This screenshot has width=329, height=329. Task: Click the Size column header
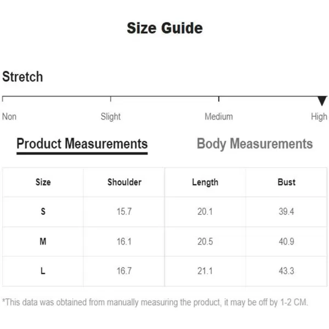click(43, 182)
